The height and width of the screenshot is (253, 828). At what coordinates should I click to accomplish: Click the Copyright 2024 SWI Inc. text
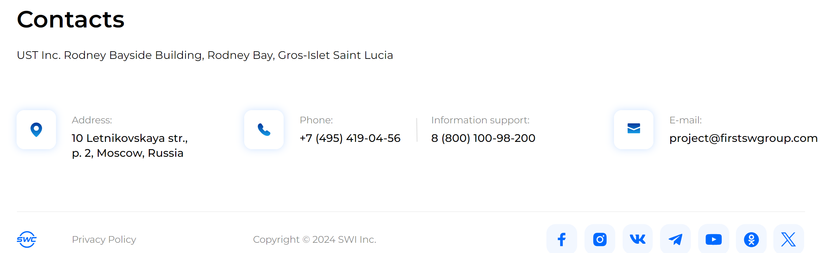tap(314, 239)
